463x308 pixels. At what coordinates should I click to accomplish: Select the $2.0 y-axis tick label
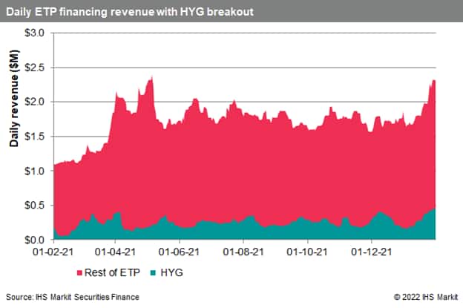point(37,102)
